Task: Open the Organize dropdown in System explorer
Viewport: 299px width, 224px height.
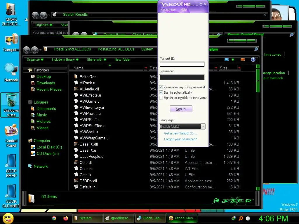Action: (x=35, y=60)
